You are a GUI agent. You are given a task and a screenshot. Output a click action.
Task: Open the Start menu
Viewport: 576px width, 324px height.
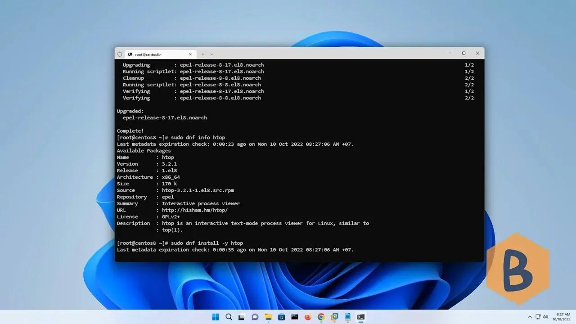coord(215,317)
